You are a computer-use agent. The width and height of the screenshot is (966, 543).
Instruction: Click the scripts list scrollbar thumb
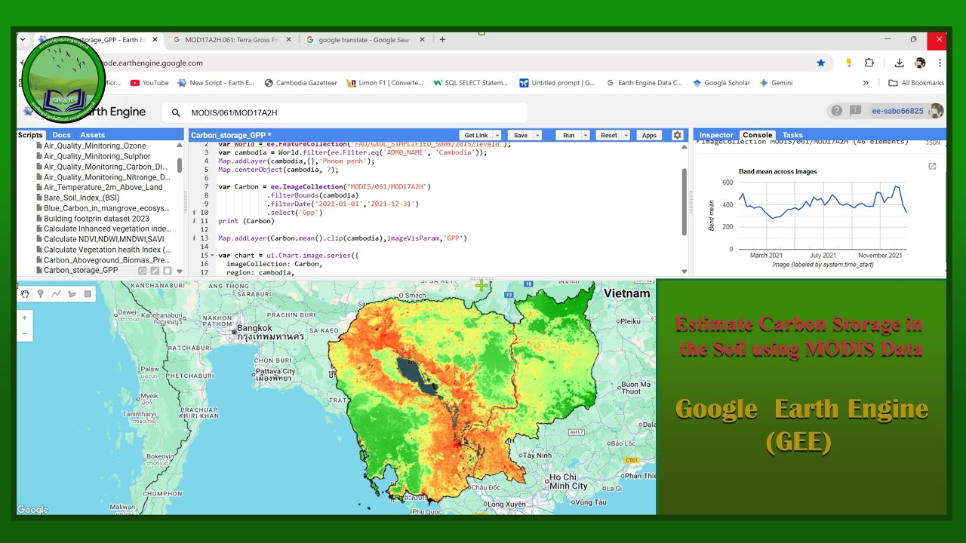click(180, 165)
